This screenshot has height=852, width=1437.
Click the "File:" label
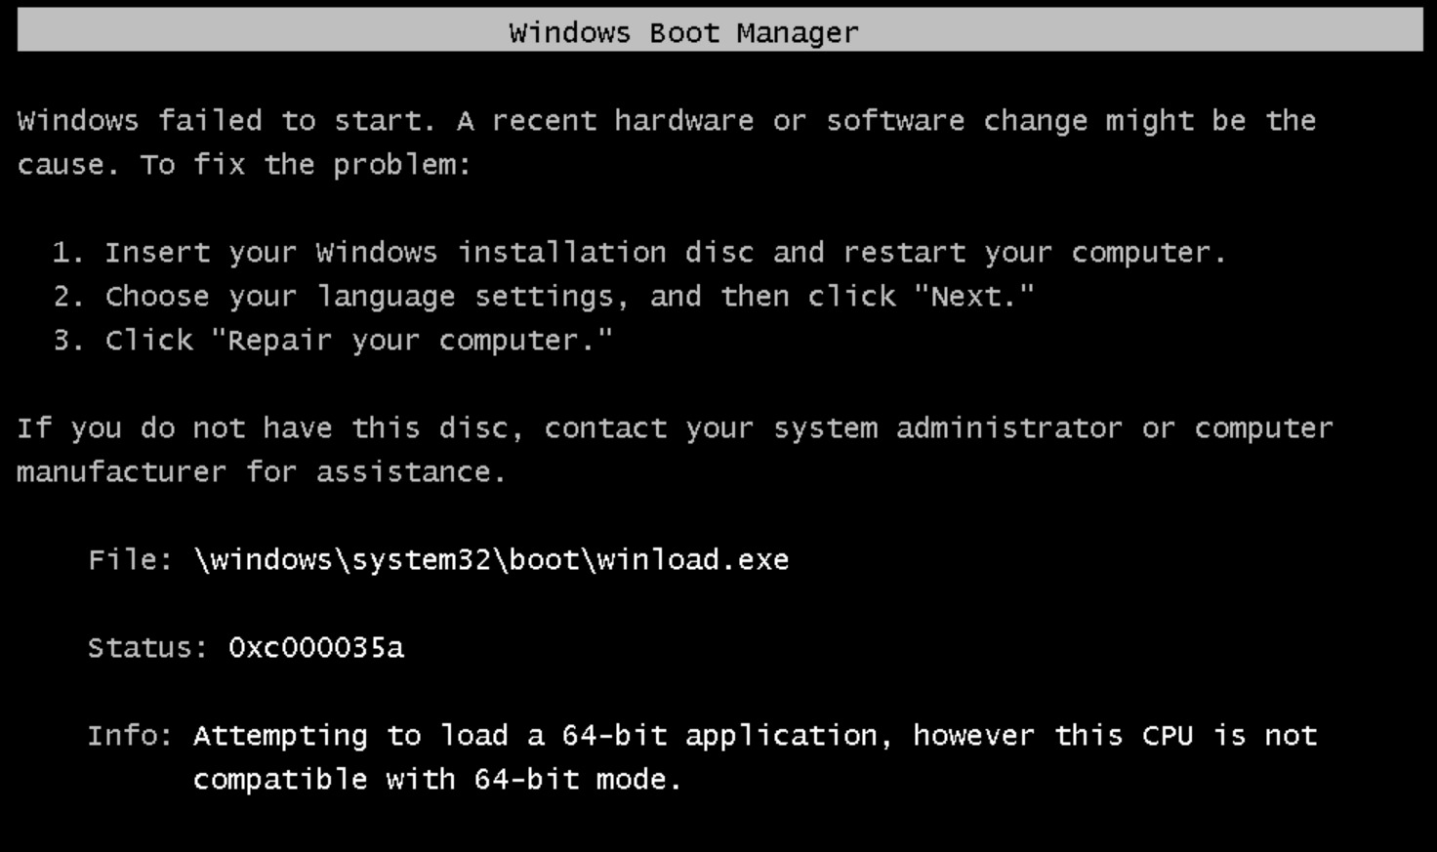coord(130,560)
